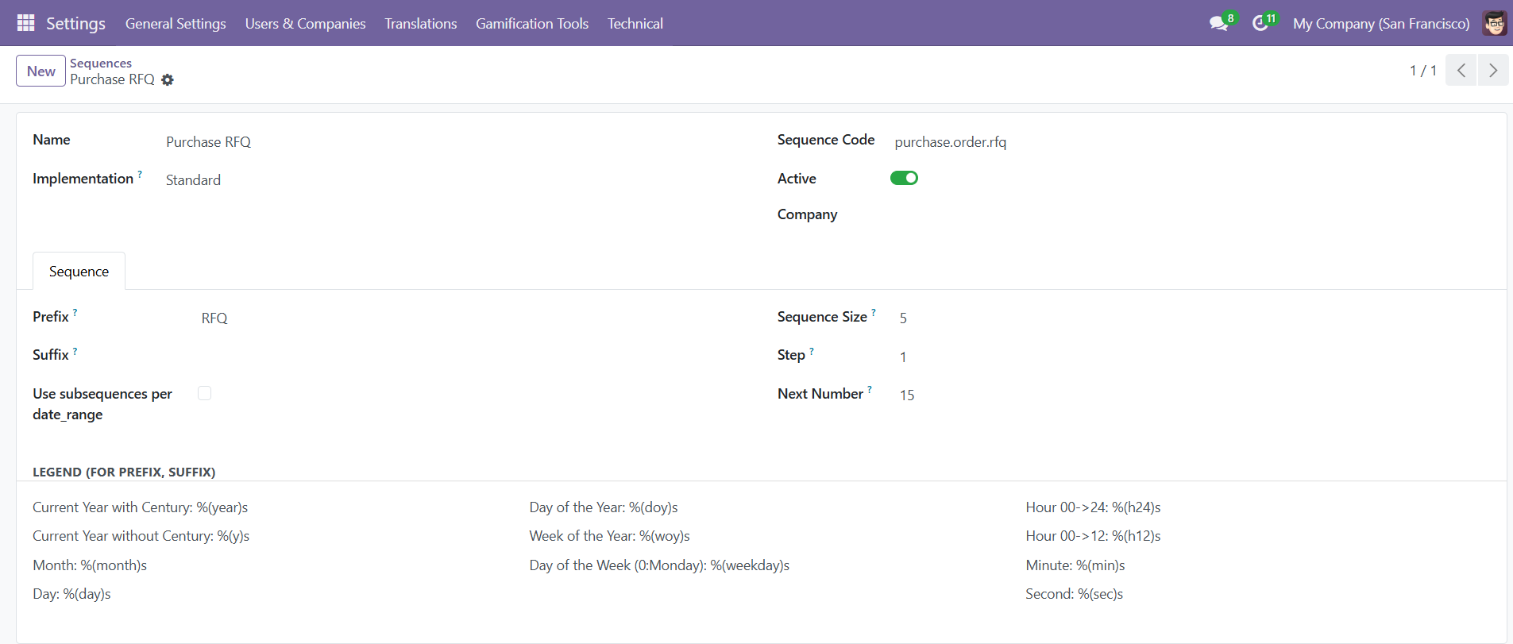Click the user avatar picture
This screenshot has height=644, width=1513.
point(1494,24)
